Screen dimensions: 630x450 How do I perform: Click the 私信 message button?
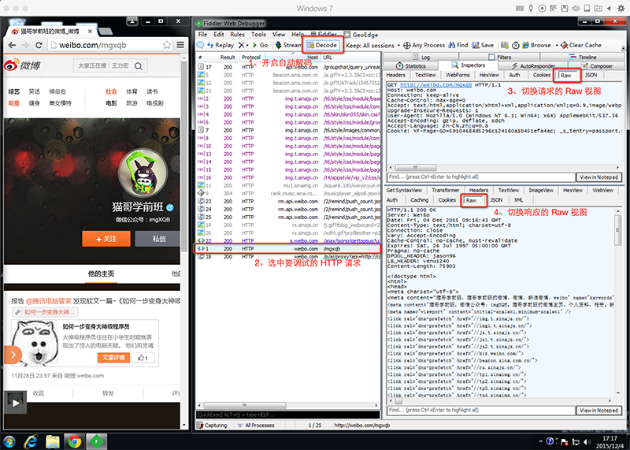click(x=158, y=239)
